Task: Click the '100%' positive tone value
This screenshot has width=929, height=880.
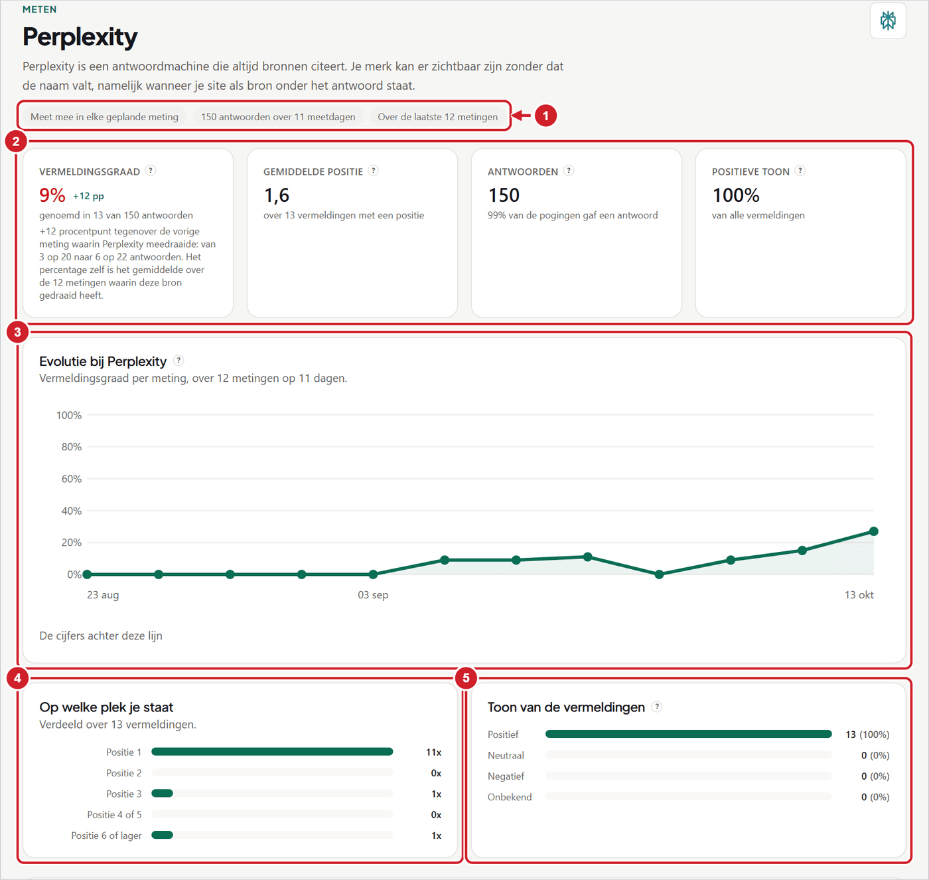Action: (736, 195)
